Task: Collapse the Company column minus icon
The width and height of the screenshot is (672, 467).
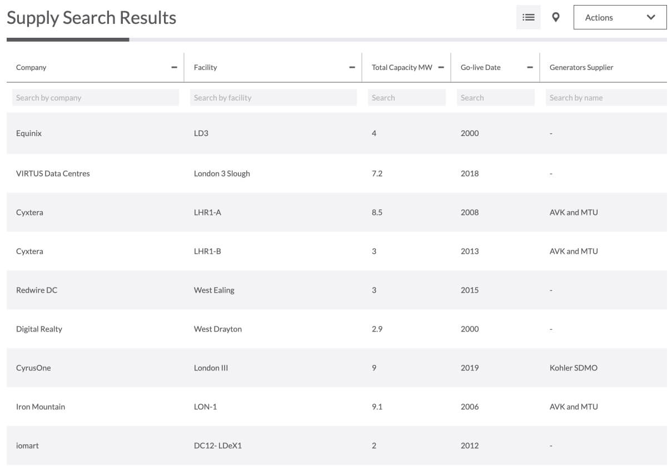Action: [175, 67]
